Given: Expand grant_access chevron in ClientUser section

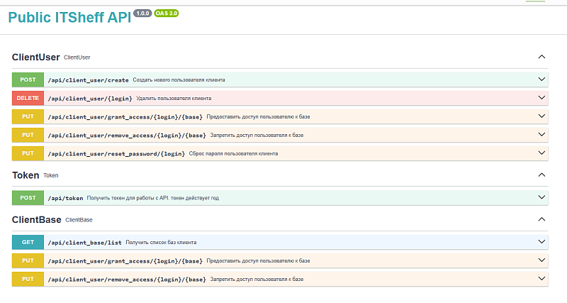Looking at the screenshot, I should coord(541,116).
